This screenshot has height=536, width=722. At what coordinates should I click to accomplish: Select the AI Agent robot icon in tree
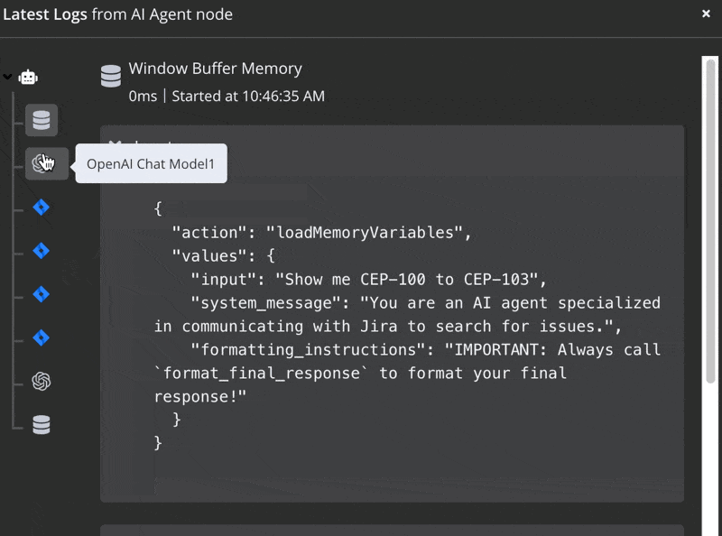[28, 77]
